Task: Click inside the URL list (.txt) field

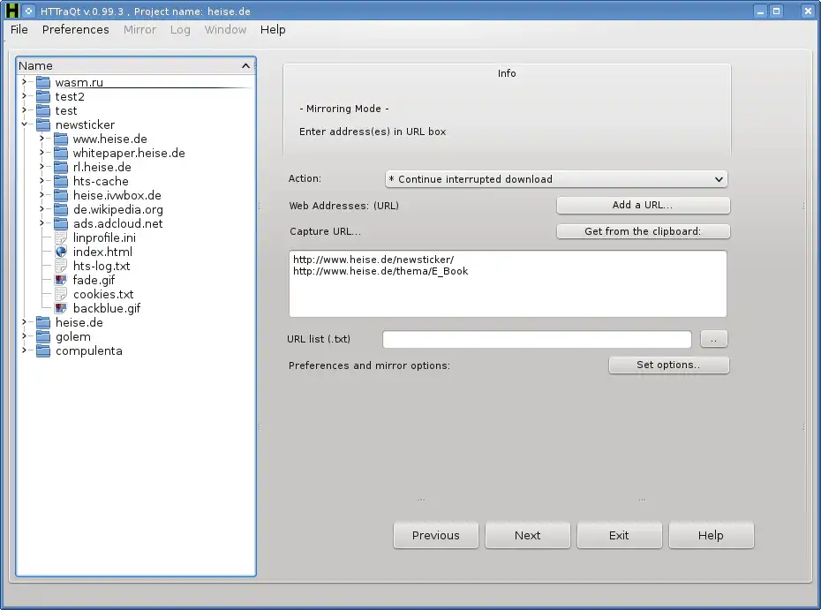Action: (x=537, y=339)
